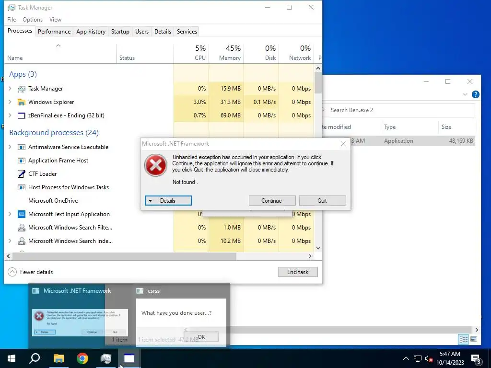Click the Application Frame Host icon
Screen dimensions: 491x368
click(x=21, y=161)
